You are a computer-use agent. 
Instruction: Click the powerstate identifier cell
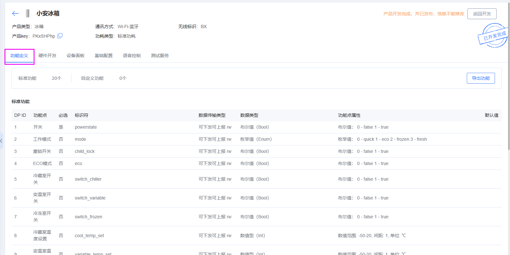click(x=86, y=127)
